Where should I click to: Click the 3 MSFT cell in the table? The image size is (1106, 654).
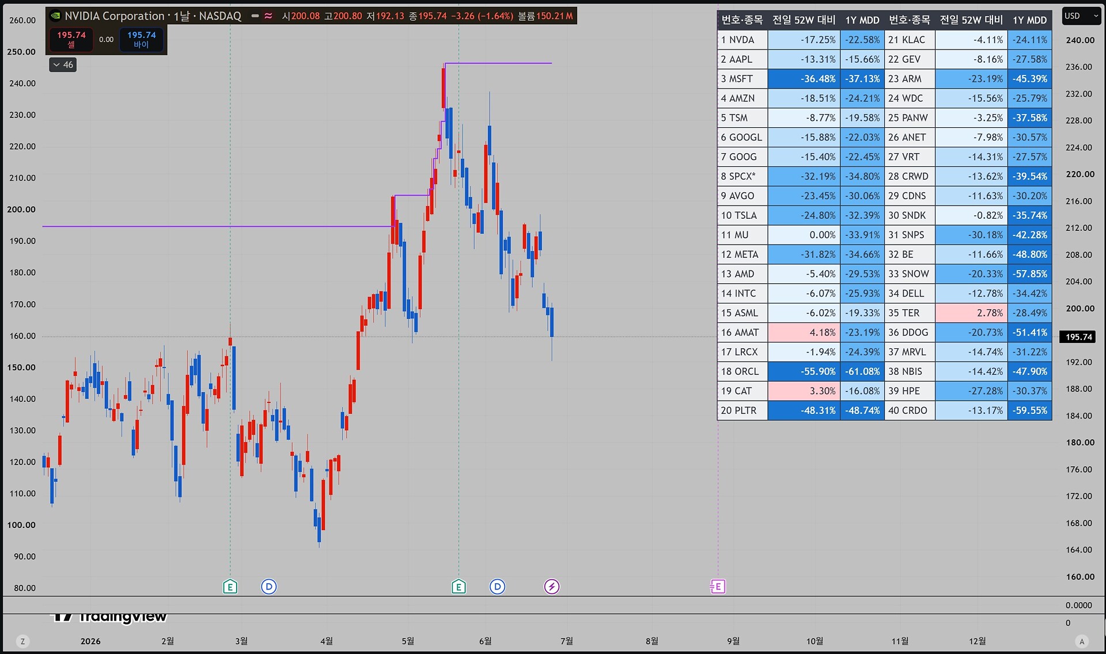[743, 79]
